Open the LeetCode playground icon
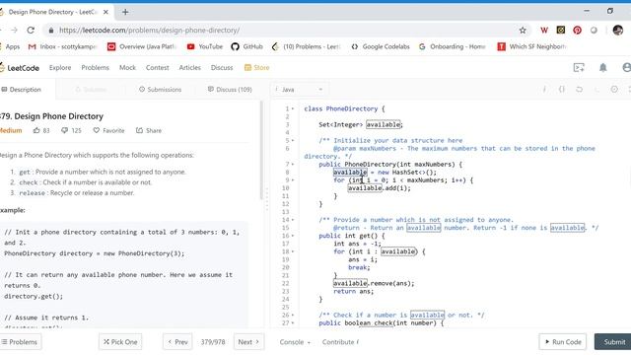631x355 pixels. tap(579, 68)
